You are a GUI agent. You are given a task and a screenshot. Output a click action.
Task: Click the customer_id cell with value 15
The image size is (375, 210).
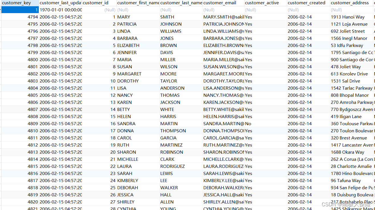[x=99, y=116]
